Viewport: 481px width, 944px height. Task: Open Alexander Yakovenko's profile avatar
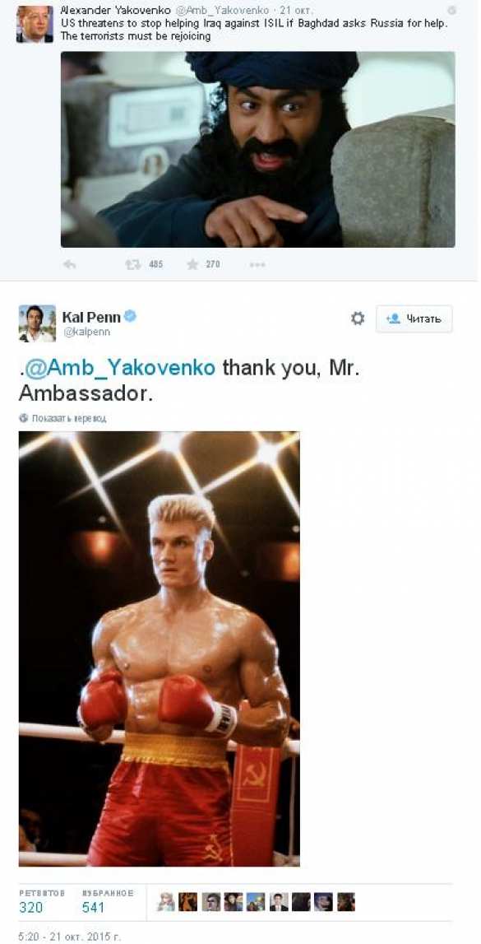[x=35, y=24]
